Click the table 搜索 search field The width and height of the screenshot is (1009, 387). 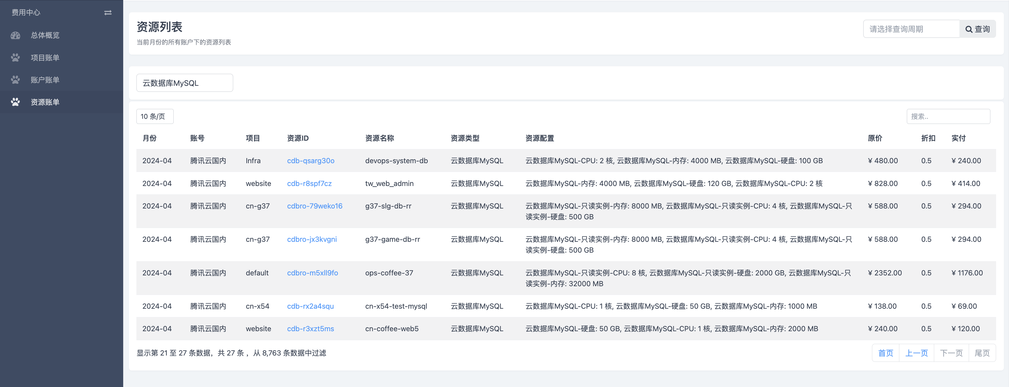[x=948, y=116]
